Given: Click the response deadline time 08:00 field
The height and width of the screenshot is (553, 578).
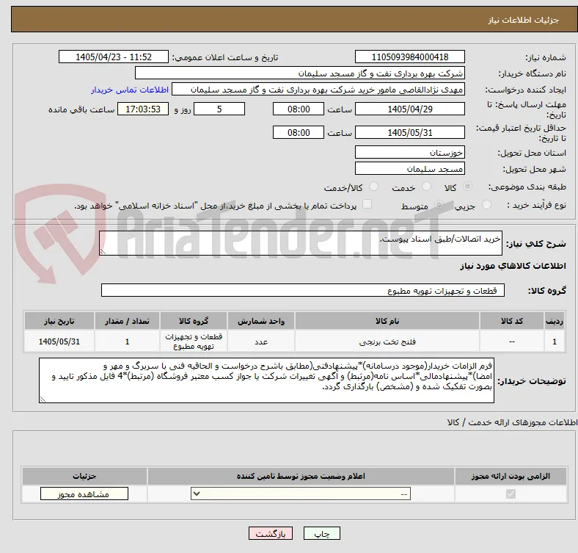Looking at the screenshot, I should [299, 109].
